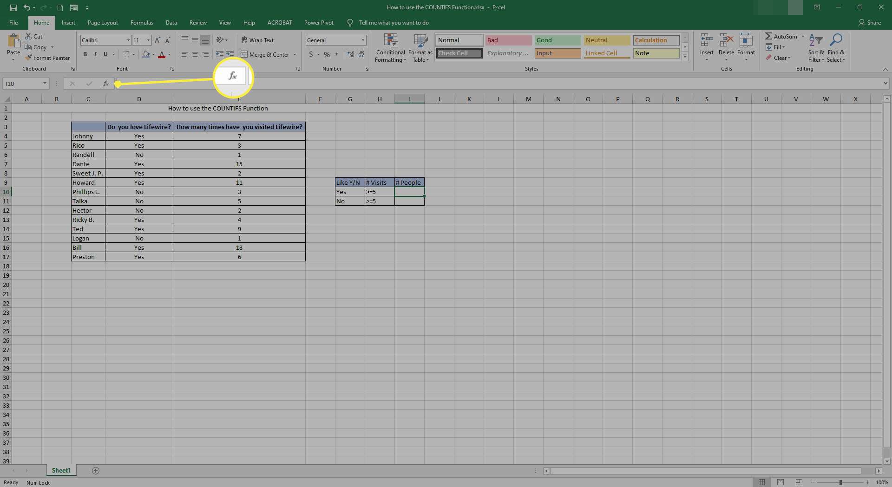Image resolution: width=892 pixels, height=487 pixels.
Task: Click the Paste clipboard icon
Action: pyautogui.click(x=13, y=42)
